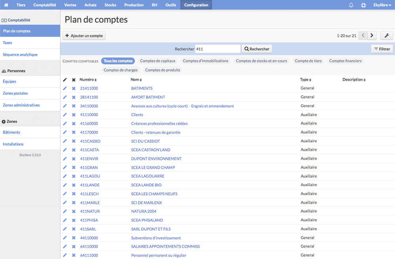
Task: Go to next page of results
Action: [x=372, y=36]
